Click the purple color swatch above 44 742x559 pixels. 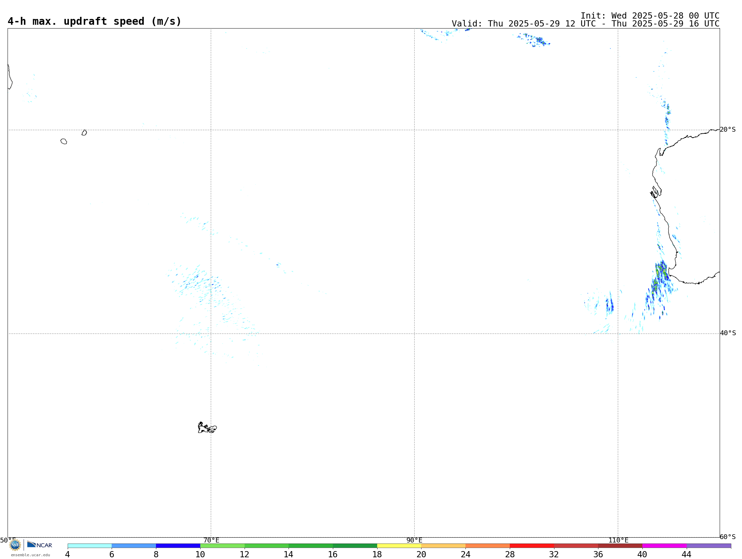pyautogui.click(x=709, y=546)
